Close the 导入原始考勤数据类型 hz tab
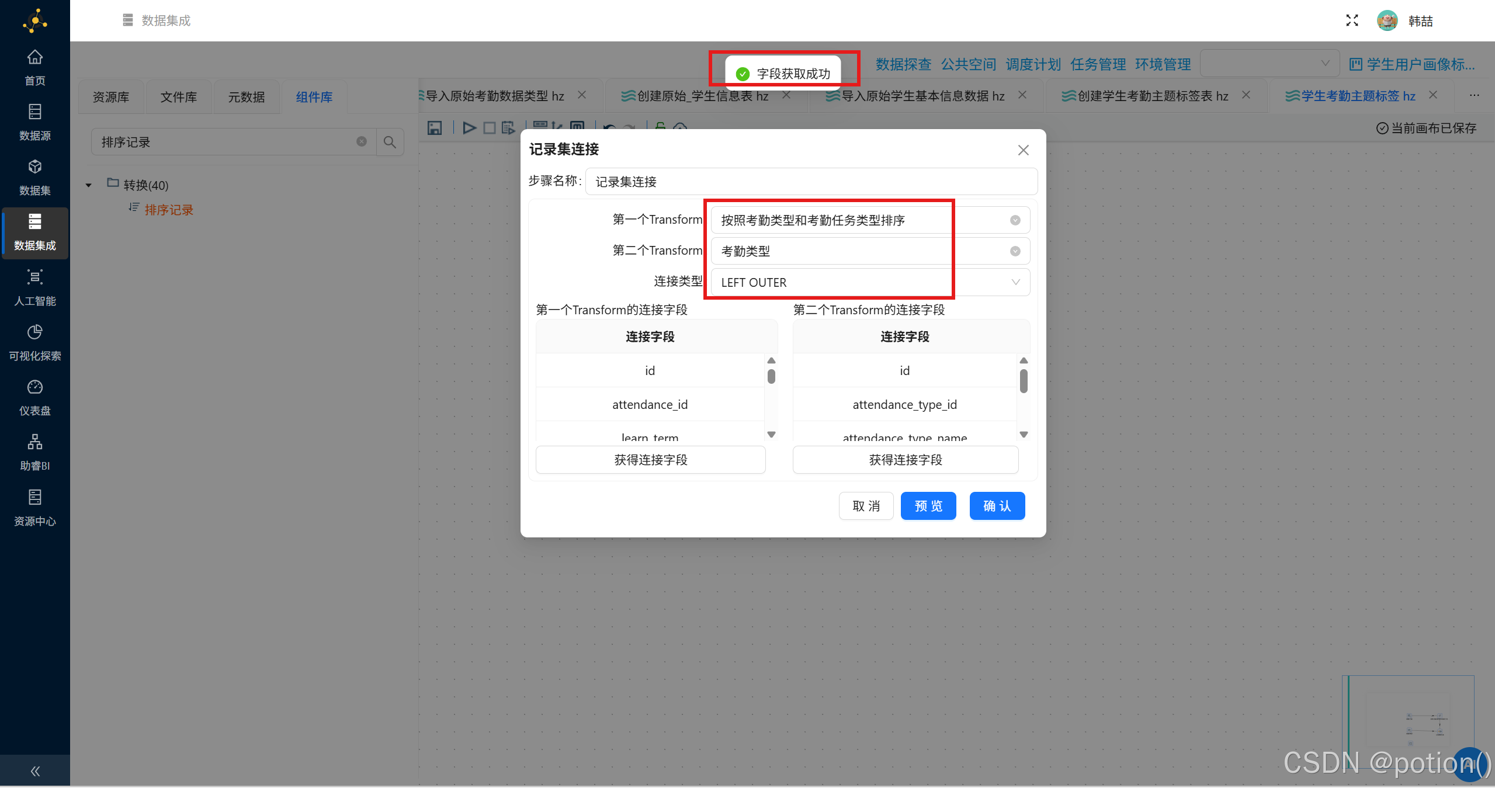Screen dimensions: 1495x788 point(582,95)
